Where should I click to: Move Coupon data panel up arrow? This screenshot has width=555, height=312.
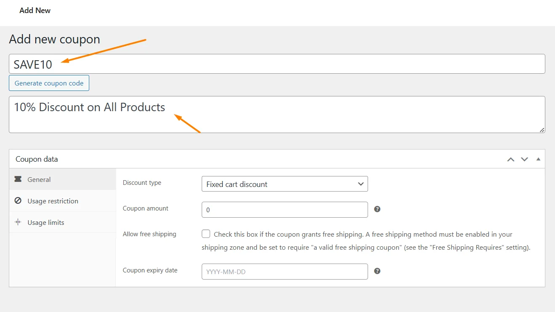(x=511, y=159)
